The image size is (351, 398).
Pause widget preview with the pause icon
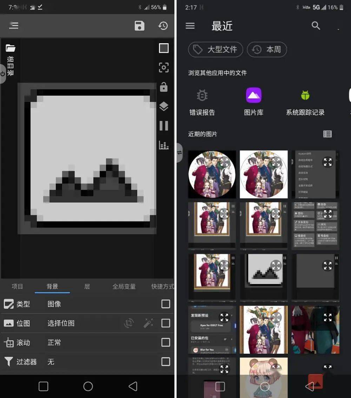(163, 126)
